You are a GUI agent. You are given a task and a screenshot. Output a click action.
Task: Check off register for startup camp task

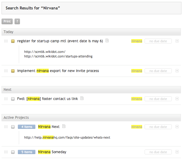[13, 41]
